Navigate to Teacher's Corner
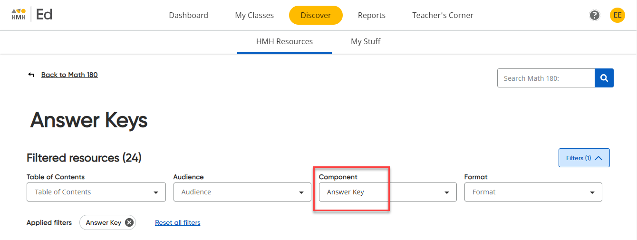 (x=443, y=15)
